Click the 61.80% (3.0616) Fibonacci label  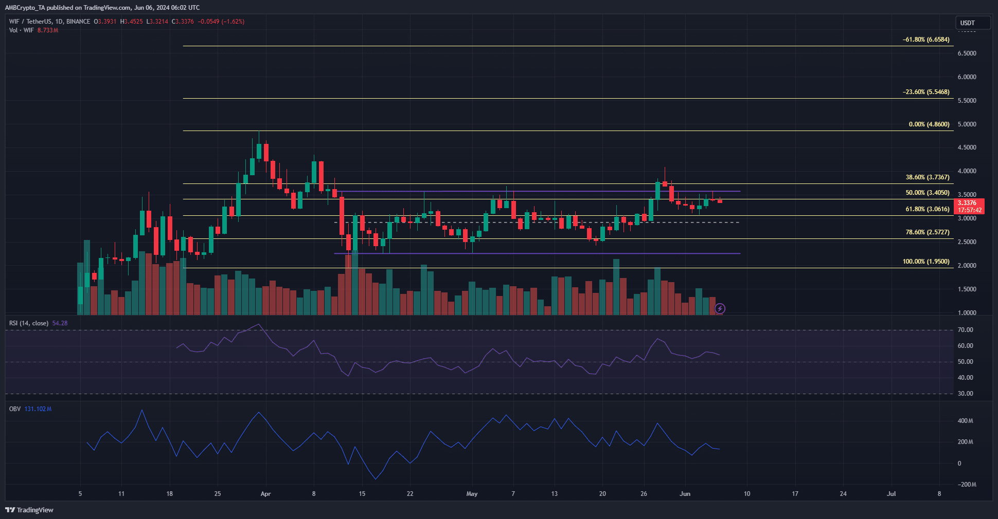pyautogui.click(x=928, y=209)
